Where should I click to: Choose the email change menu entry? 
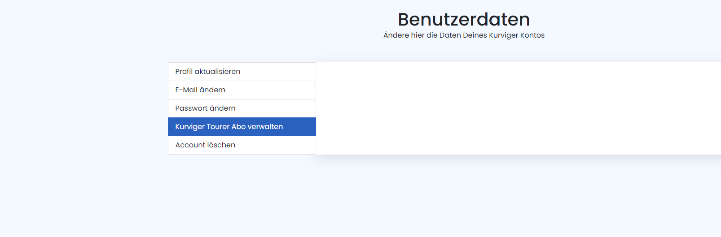[200, 90]
